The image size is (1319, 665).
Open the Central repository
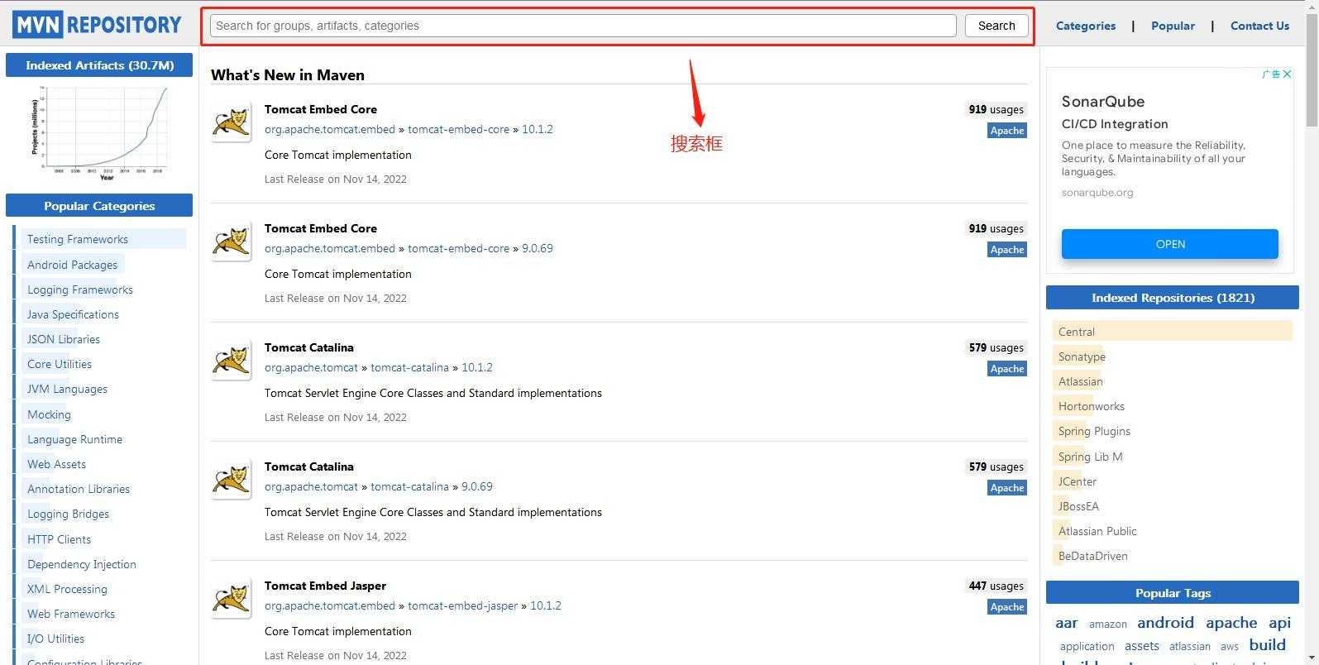coord(1077,332)
